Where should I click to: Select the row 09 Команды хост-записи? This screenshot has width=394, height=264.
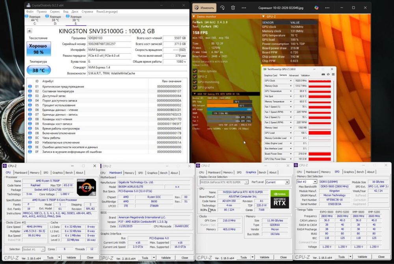tap(105, 124)
